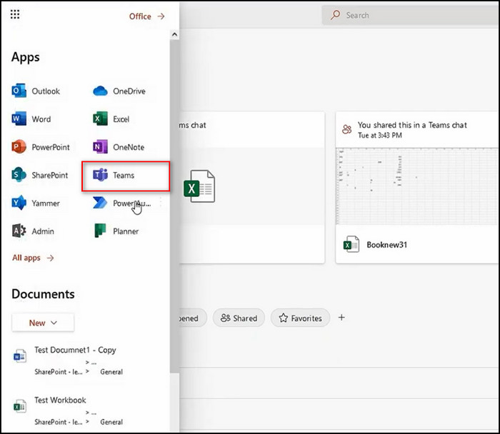The image size is (500, 434).
Task: Open the All apps link
Action: pos(33,258)
